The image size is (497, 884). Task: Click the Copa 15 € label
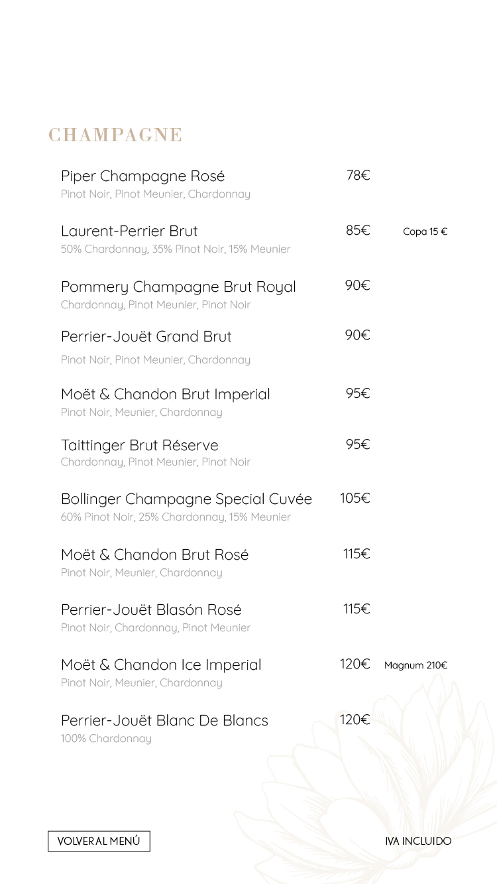[x=425, y=231]
